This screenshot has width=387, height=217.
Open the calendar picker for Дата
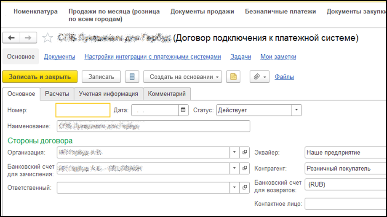[x=183, y=110]
